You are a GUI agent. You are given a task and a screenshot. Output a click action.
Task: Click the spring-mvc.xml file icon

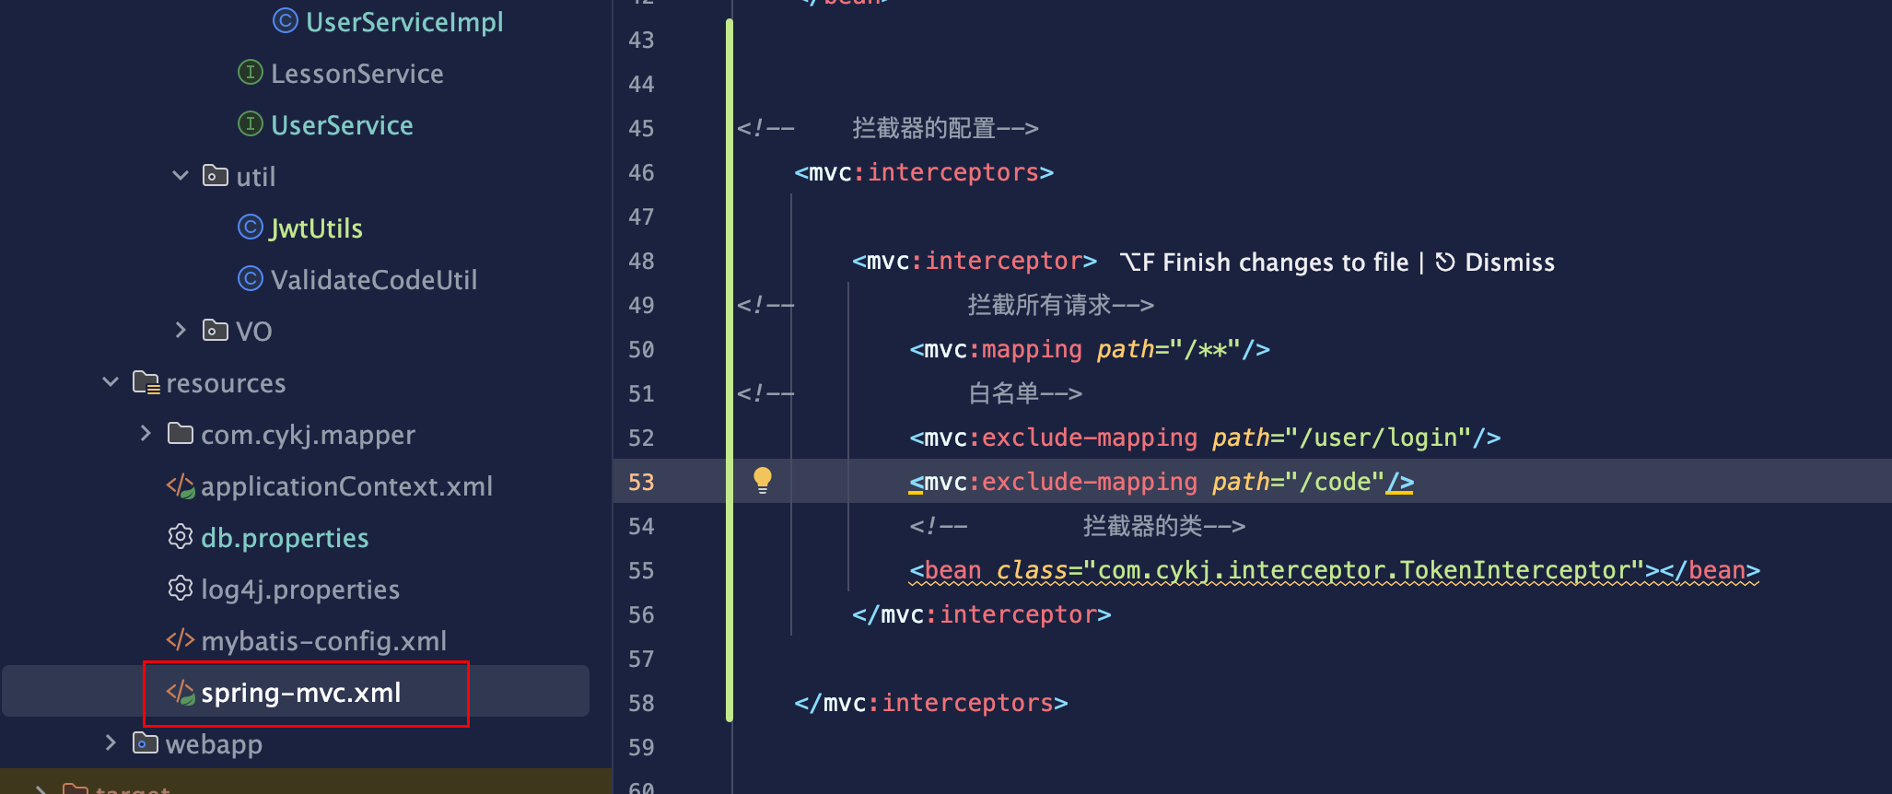point(181,692)
